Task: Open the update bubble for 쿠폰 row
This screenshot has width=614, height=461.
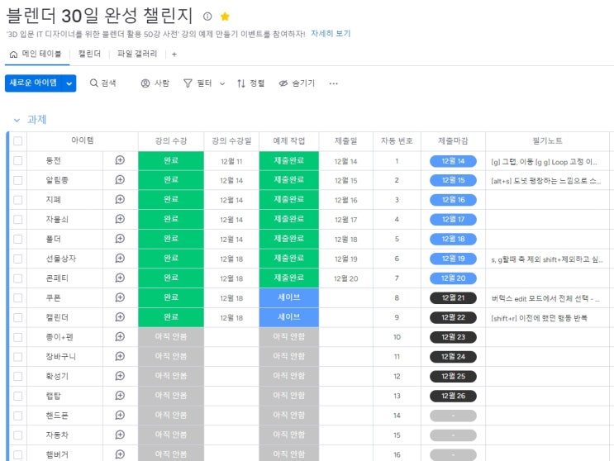Action: 120,297
